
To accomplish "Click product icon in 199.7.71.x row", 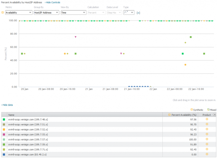I will (207, 149).
